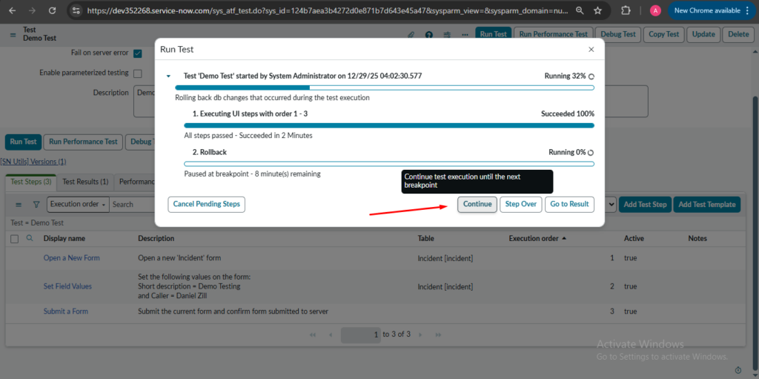Enable parameterized testing checkbox
The width and height of the screenshot is (759, 379).
[138, 73]
